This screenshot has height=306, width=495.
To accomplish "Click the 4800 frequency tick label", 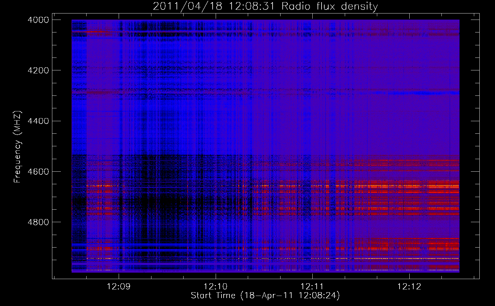I will (38, 222).
